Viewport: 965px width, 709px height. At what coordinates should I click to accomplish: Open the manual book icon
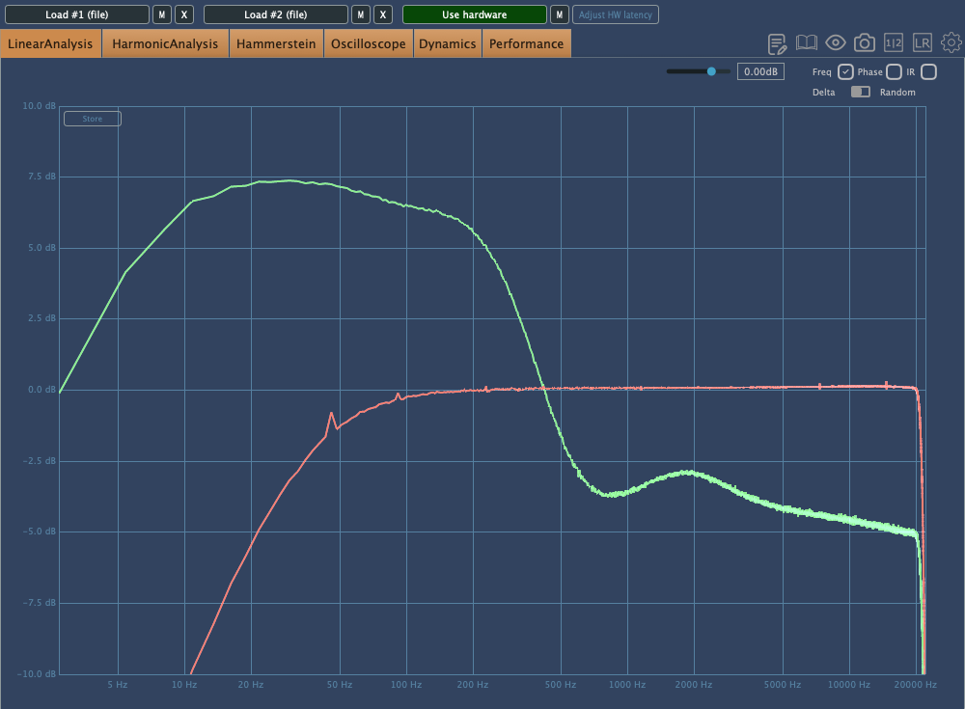(x=807, y=43)
